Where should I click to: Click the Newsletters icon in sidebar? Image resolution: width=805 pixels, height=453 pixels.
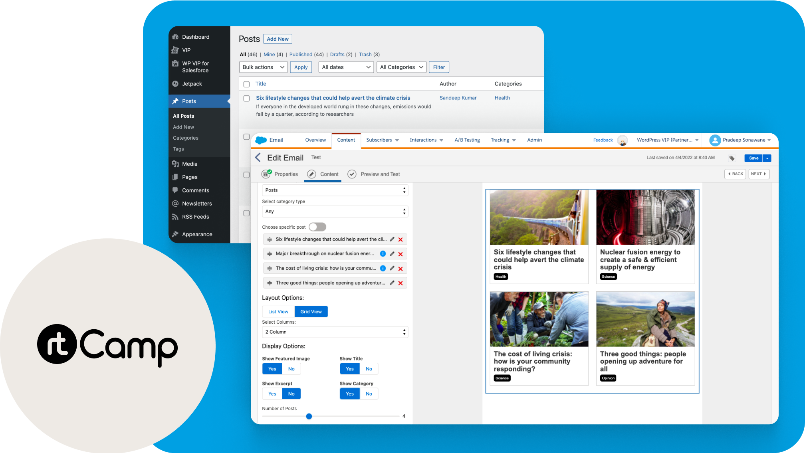[x=175, y=204]
